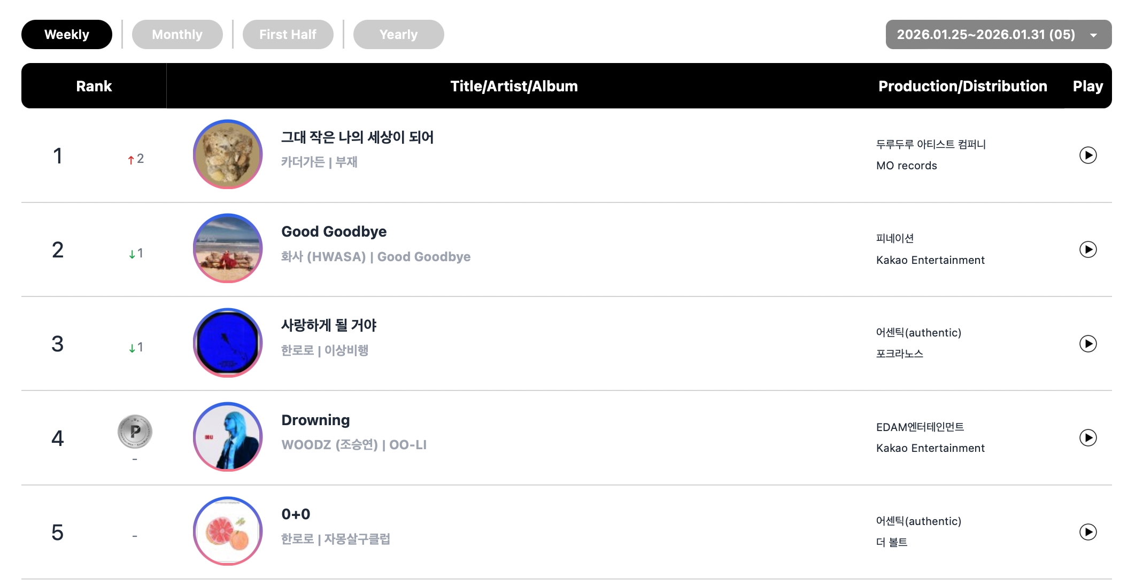Open the Good Goodbye song title link

(x=334, y=232)
